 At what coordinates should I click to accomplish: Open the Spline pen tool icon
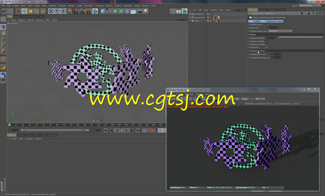pos(109,11)
